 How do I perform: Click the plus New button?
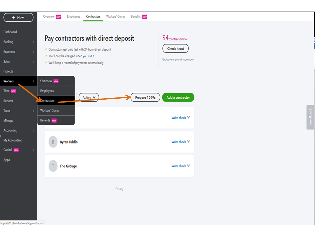(x=18, y=18)
